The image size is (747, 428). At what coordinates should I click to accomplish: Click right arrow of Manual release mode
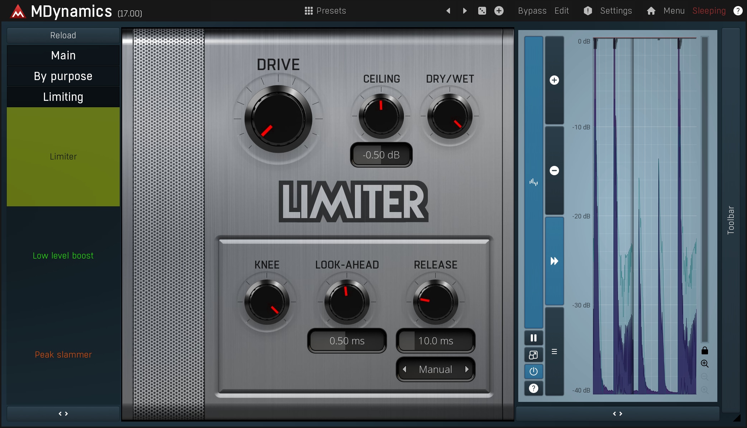tap(467, 369)
